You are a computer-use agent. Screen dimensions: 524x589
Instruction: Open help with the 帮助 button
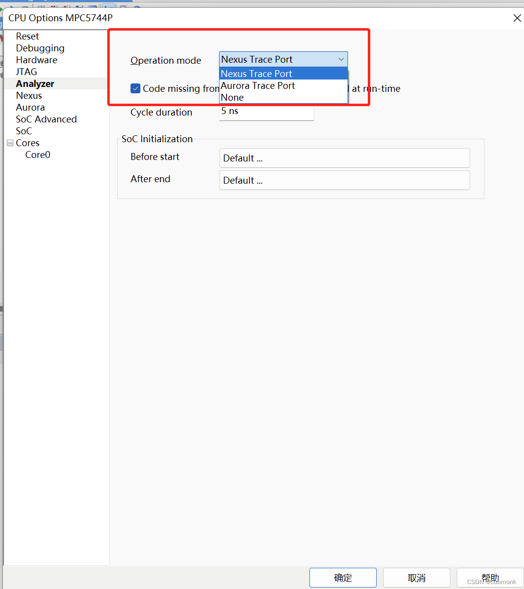pos(490,578)
